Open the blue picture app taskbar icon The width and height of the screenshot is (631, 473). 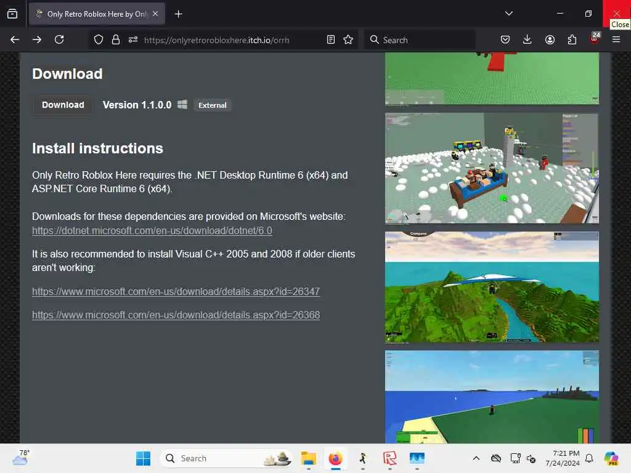pyautogui.click(x=417, y=458)
